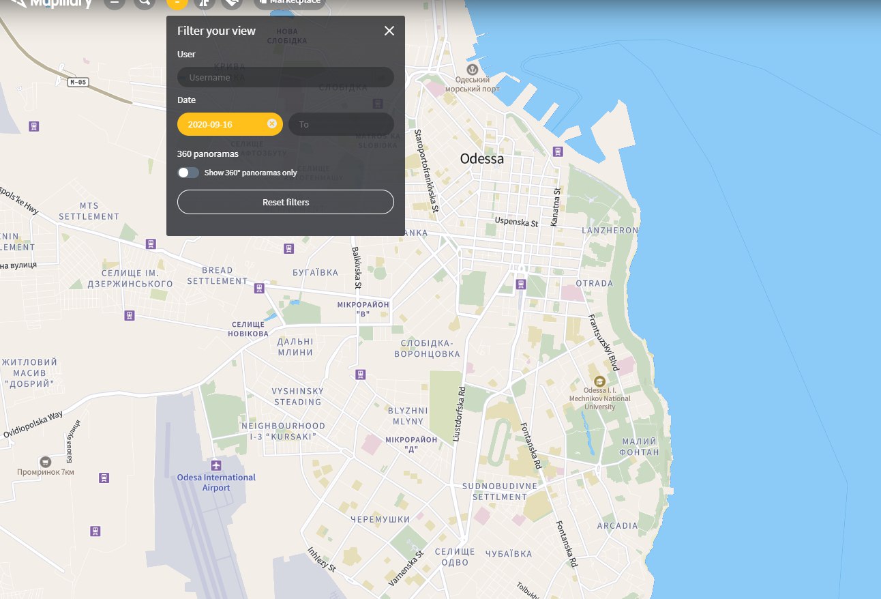881x599 pixels.
Task: Click the Uspenska St label
Action: [x=516, y=222]
